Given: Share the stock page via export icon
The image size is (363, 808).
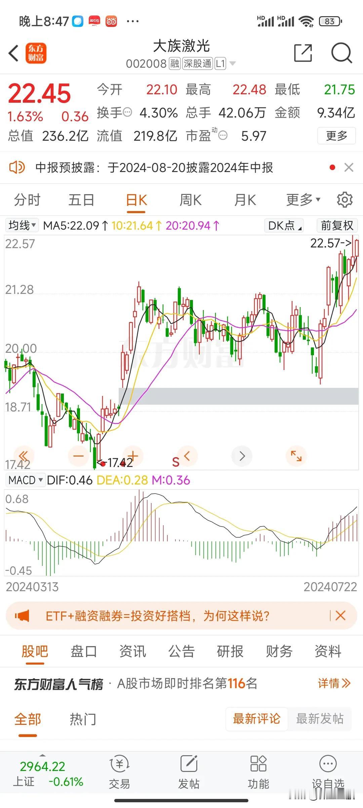Looking at the screenshot, I should click(x=303, y=53).
